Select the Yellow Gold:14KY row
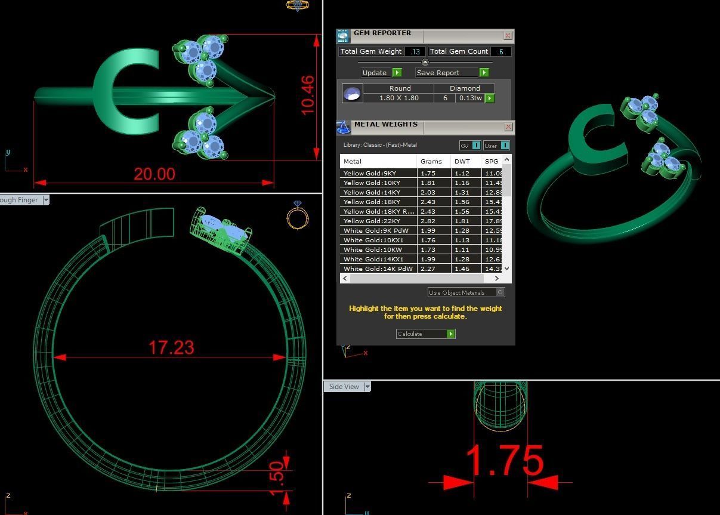The image size is (720, 515). [378, 192]
